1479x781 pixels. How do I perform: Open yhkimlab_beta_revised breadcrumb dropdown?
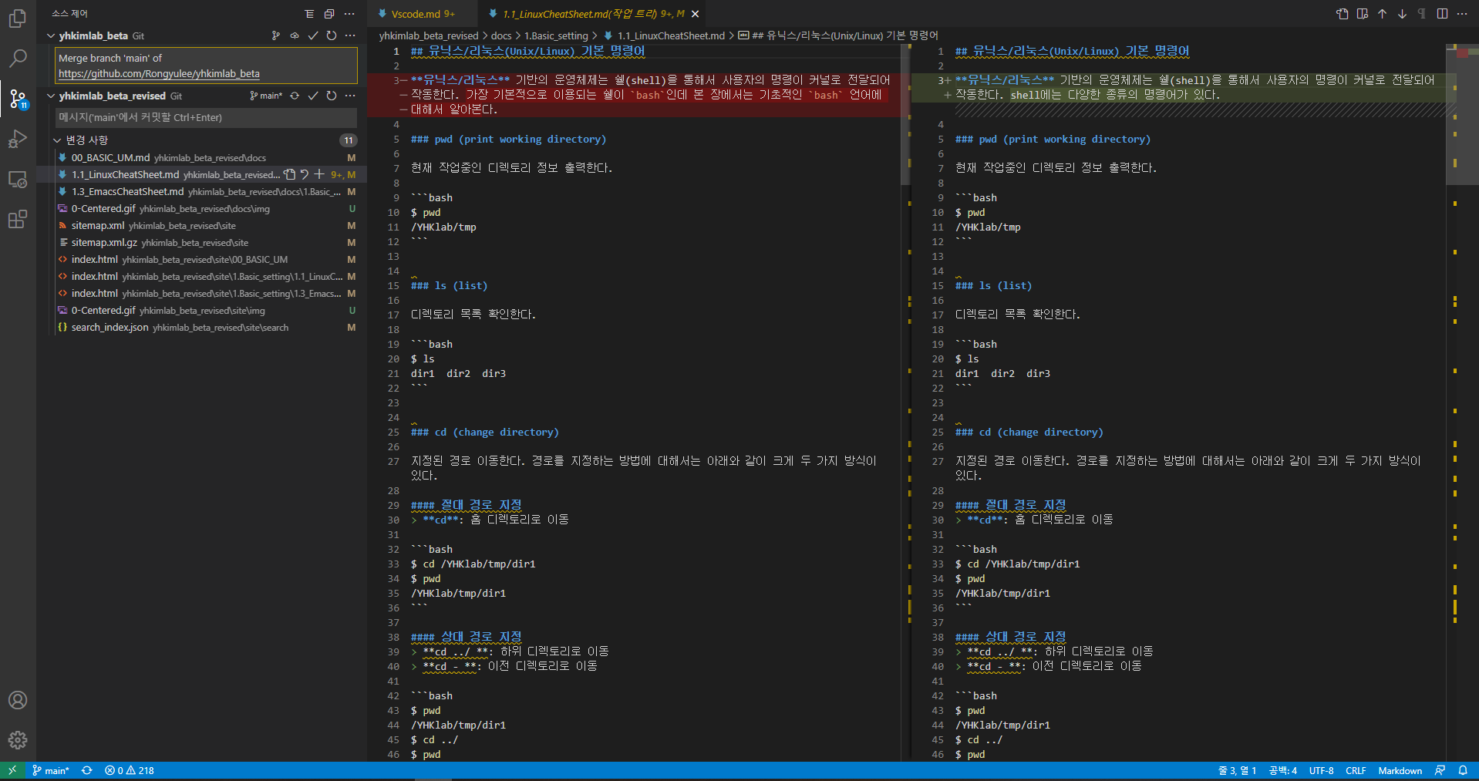click(429, 35)
